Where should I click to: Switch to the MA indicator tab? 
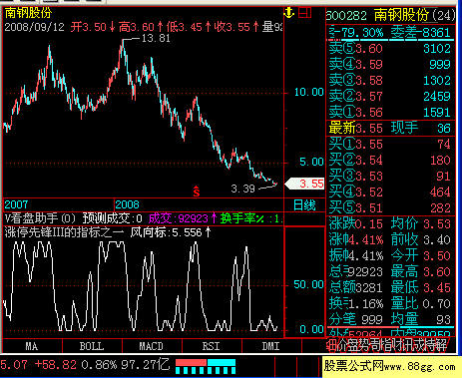pos(32,346)
